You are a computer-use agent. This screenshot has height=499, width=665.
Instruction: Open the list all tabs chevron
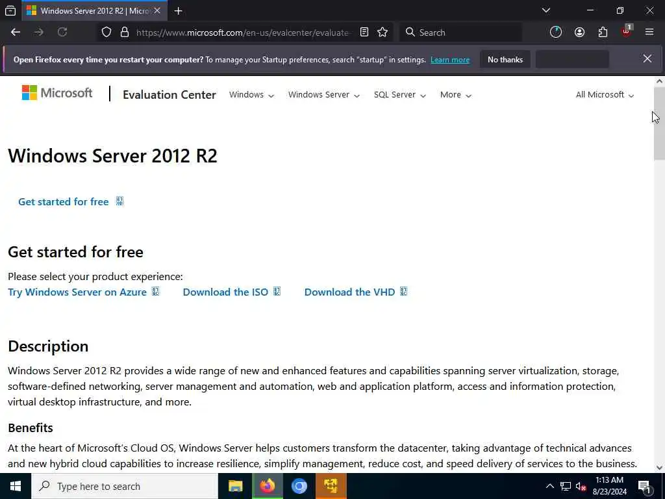pos(546,10)
